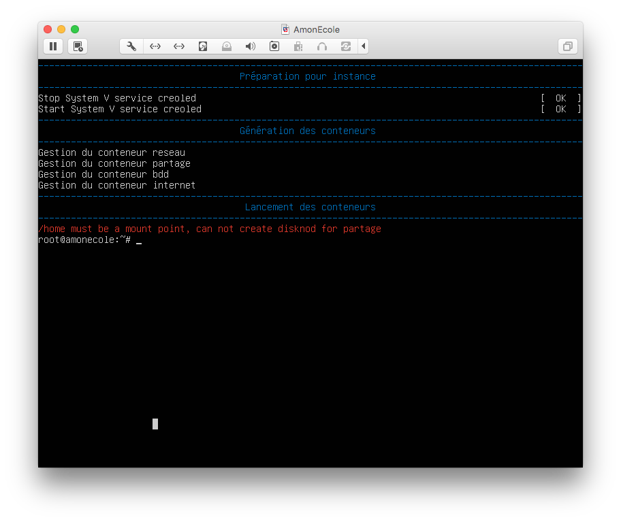Pause the AmonEcole virtual machine
621x522 pixels.
[x=53, y=46]
